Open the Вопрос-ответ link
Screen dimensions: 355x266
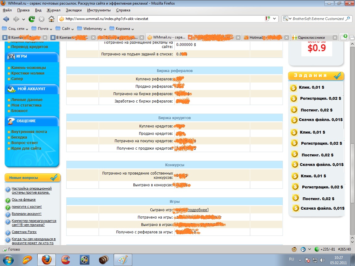coord(25,143)
